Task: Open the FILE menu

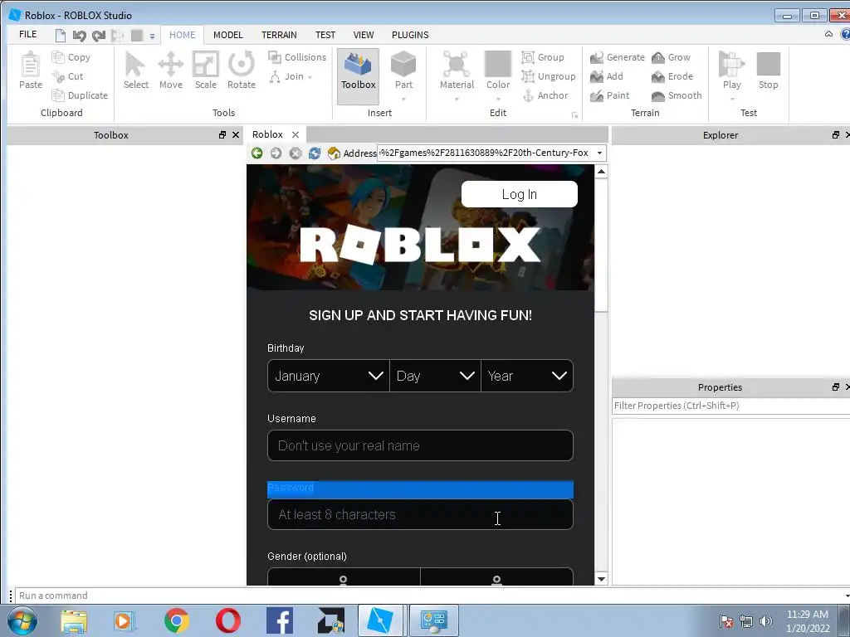Action: pos(27,34)
